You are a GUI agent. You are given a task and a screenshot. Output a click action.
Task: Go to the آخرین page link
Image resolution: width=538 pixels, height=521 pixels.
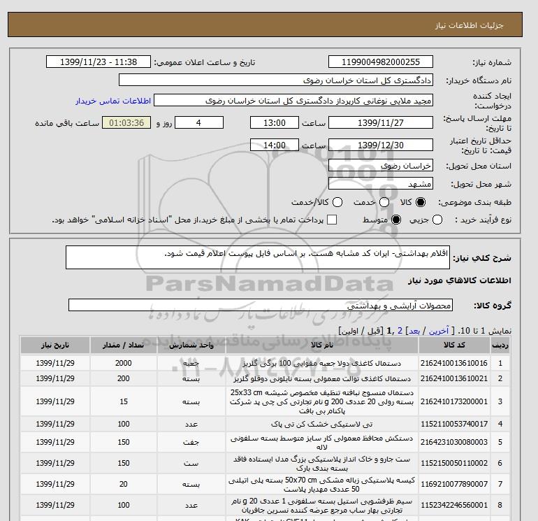coord(439,331)
